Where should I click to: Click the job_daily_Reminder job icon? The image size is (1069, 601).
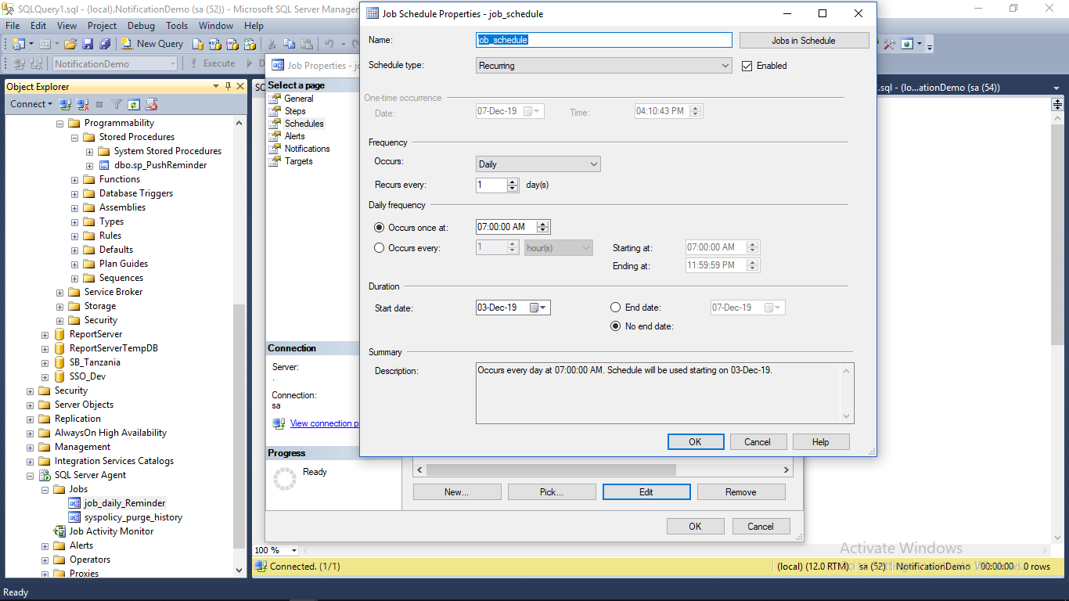75,503
